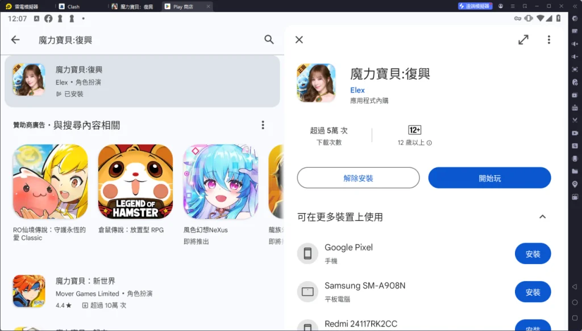This screenshot has width=582, height=331.
Task: Expand app details with diagonal arrow icon
Action: 523,40
